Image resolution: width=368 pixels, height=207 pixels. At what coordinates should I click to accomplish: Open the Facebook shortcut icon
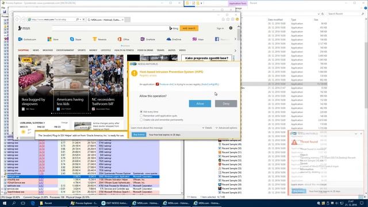[x=217, y=39]
